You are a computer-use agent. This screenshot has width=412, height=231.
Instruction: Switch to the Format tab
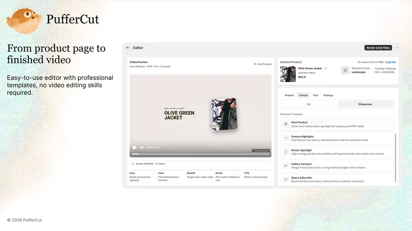tap(303, 95)
